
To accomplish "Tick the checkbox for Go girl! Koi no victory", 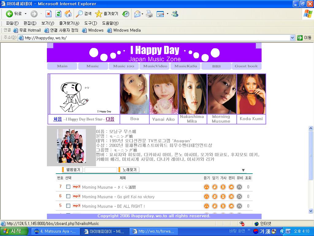I will [68, 196].
